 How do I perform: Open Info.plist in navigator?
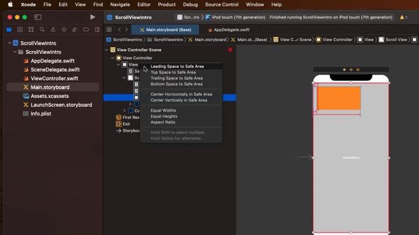tap(41, 114)
